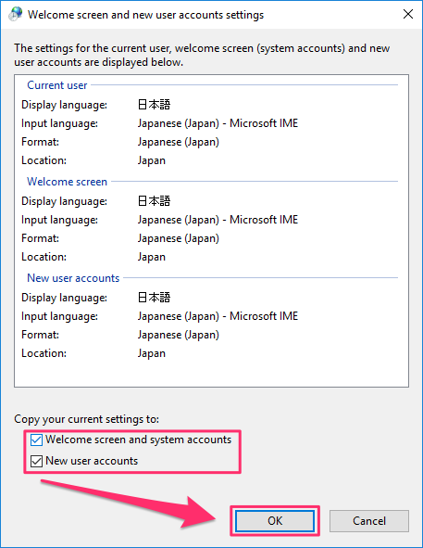Screen dimensions: 423x548
Task: Click Welcome screen Format Japanese (Japan) value
Action: pos(179,238)
